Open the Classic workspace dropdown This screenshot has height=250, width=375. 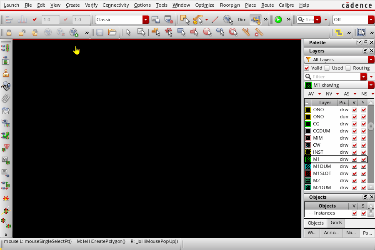145,20
